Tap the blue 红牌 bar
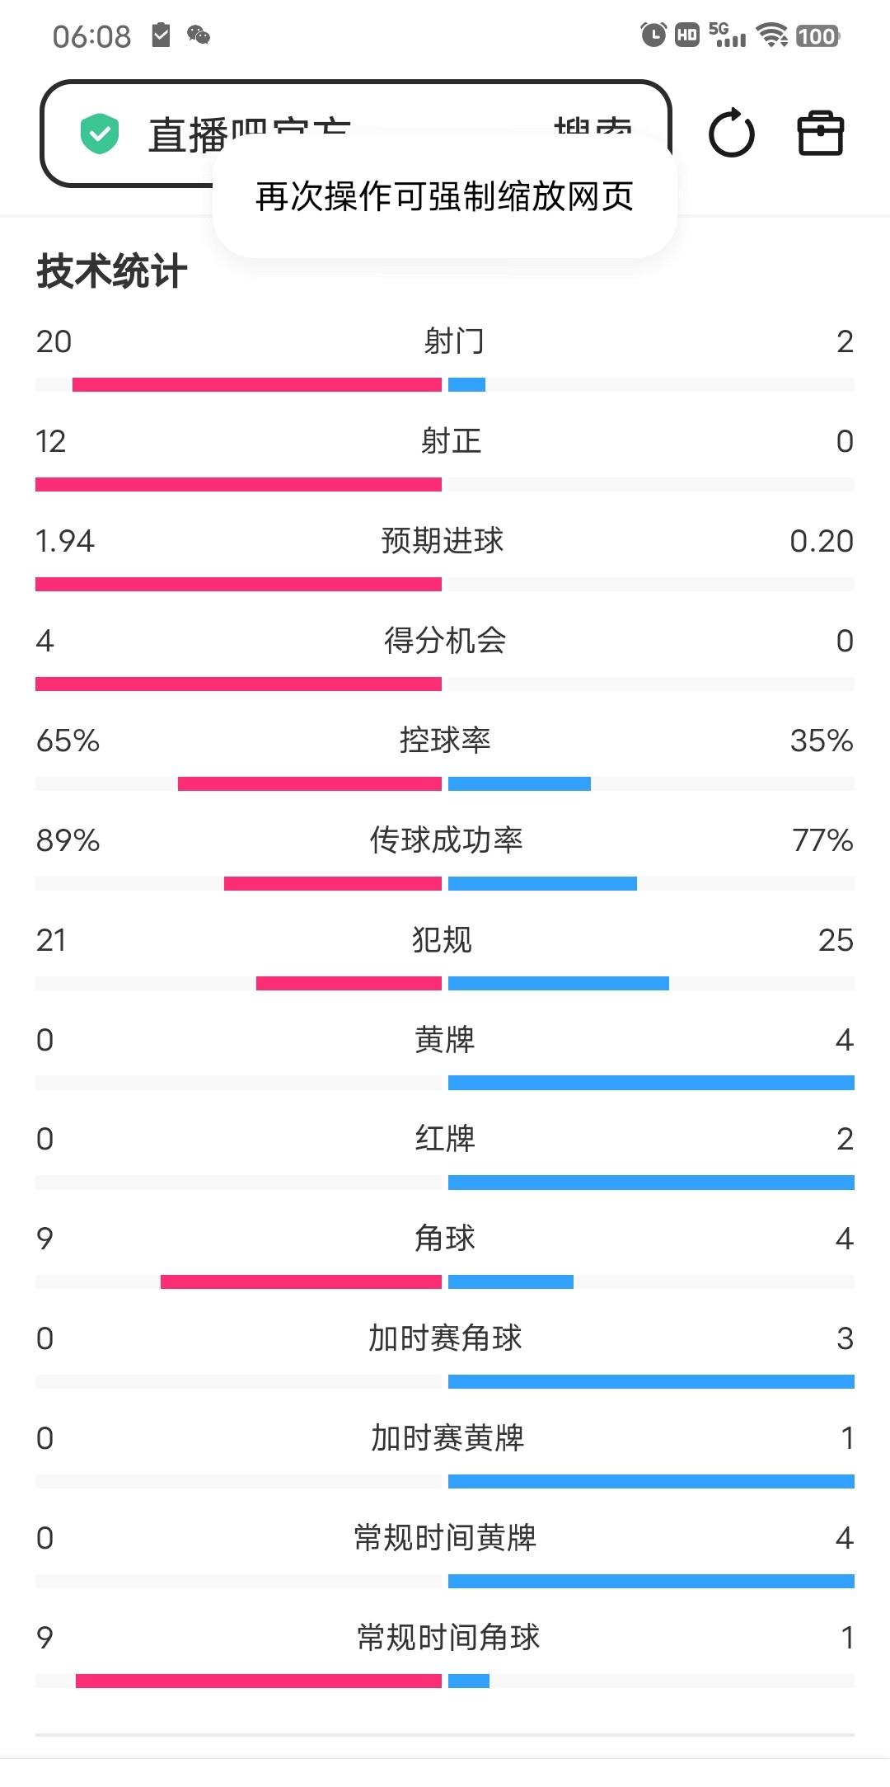The height and width of the screenshot is (1787, 890). (x=651, y=1183)
